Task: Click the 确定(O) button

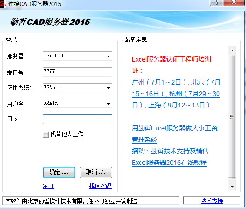Action: 59,172
